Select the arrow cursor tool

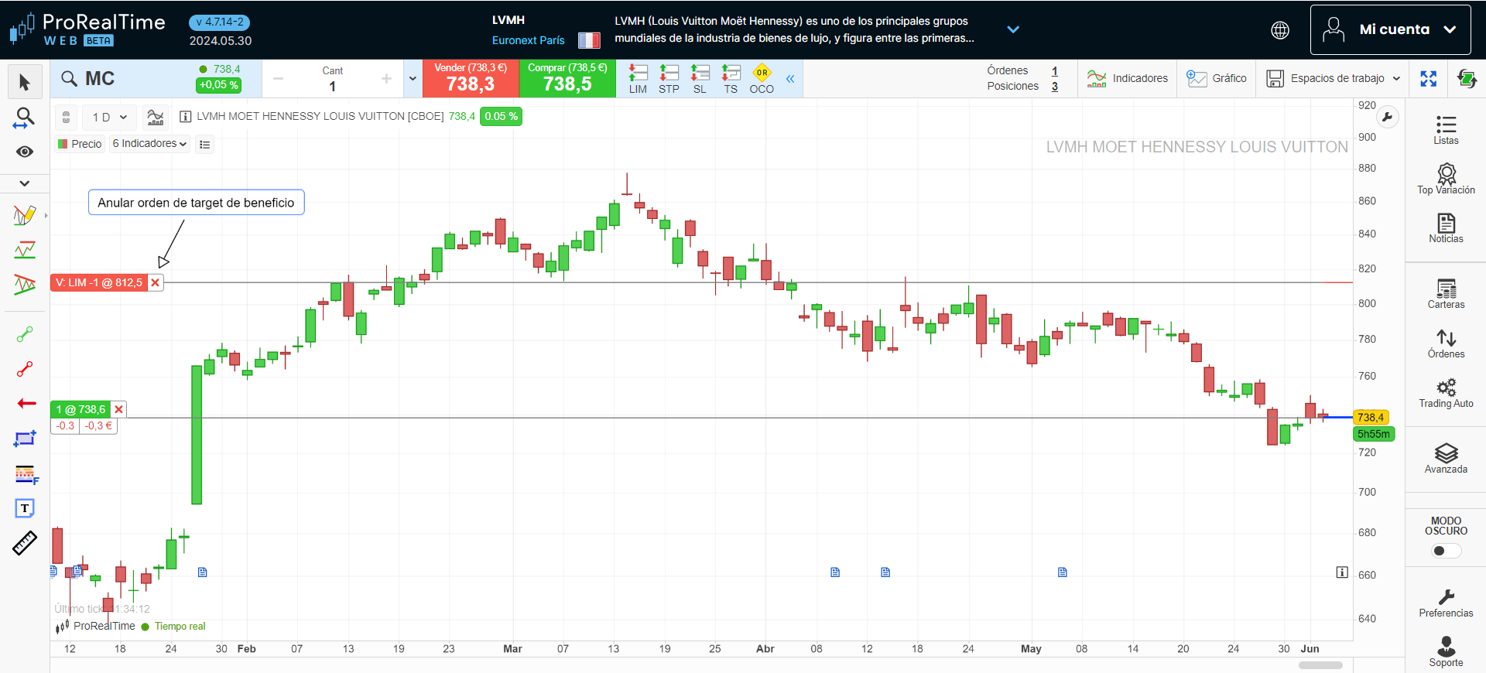25,83
